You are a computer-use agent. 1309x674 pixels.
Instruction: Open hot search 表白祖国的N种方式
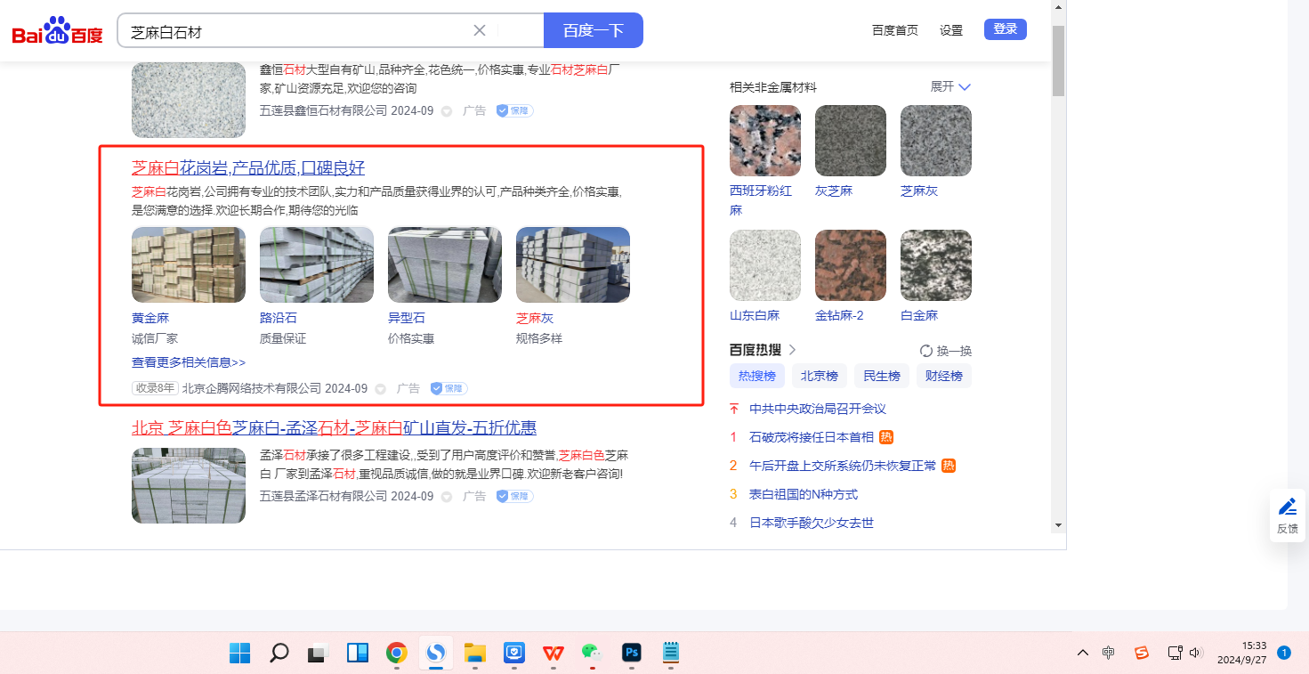[804, 494]
